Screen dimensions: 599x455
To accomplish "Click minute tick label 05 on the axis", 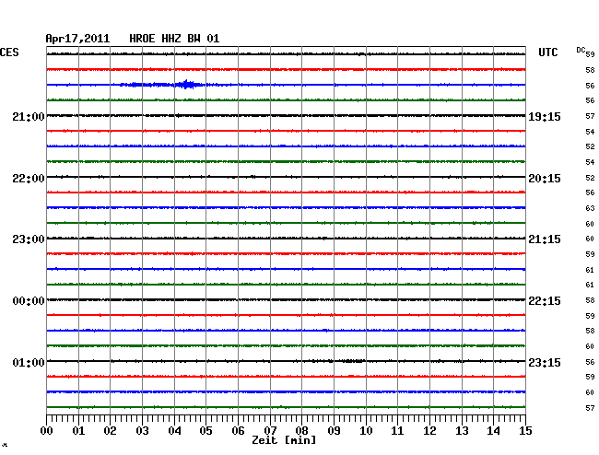I will [x=206, y=431].
